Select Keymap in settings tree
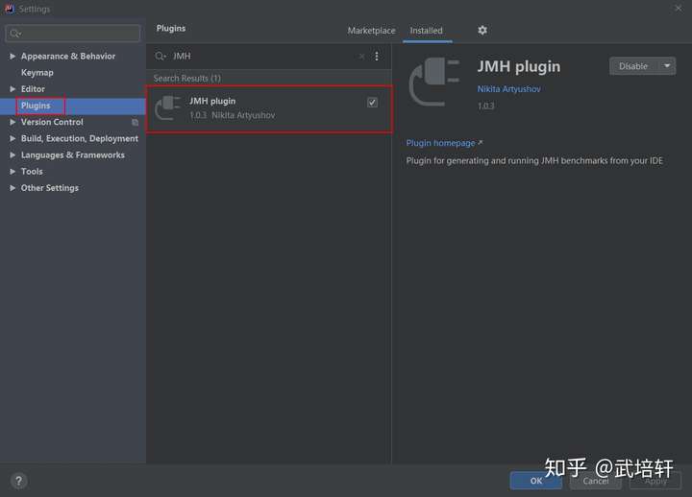Image resolution: width=692 pixels, height=497 pixels. (x=37, y=72)
